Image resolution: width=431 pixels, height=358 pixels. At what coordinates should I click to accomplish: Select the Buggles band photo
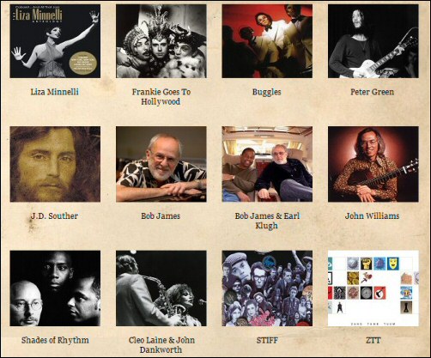click(x=267, y=41)
